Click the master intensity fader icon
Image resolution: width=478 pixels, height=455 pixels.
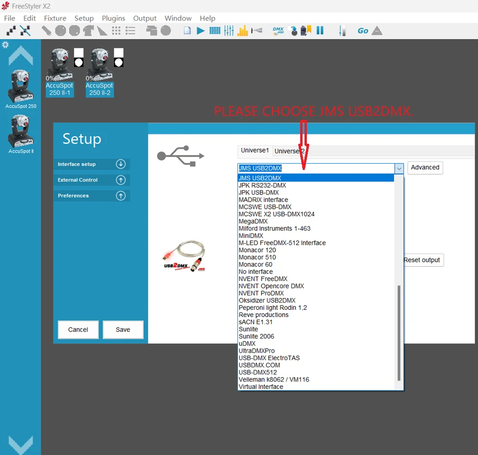[342, 31]
